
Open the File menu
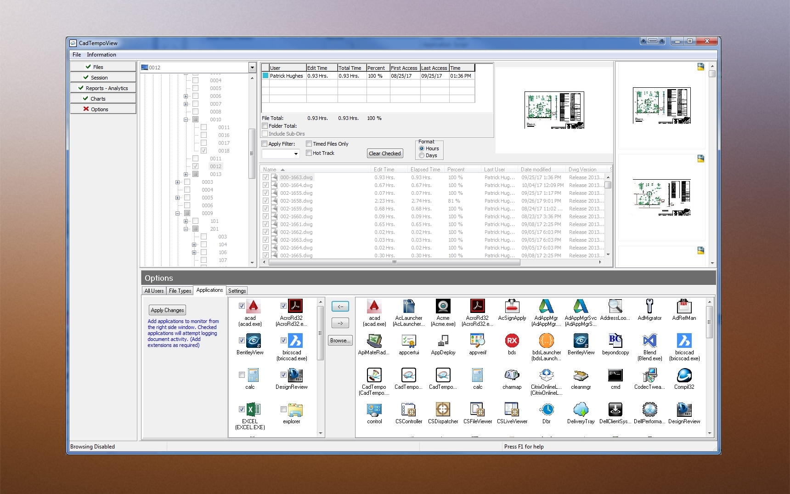click(77, 55)
